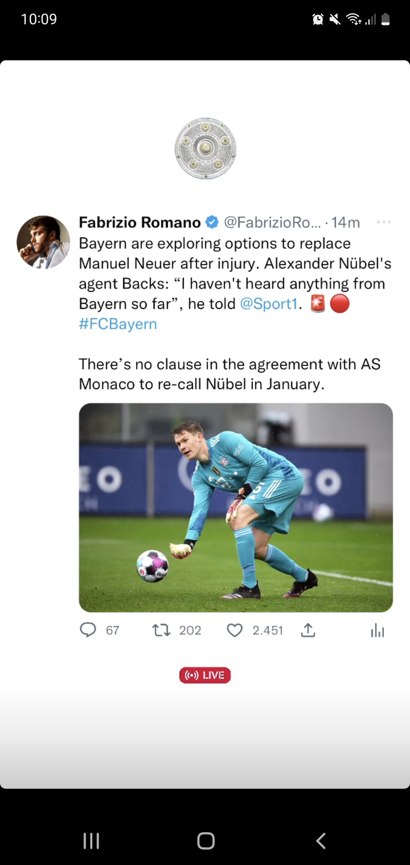Open Fabrizio Romano display name
This screenshot has width=410, height=865.
pyautogui.click(x=140, y=222)
